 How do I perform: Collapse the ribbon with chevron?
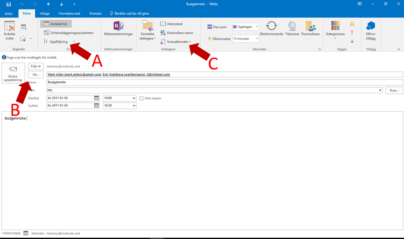click(399, 49)
